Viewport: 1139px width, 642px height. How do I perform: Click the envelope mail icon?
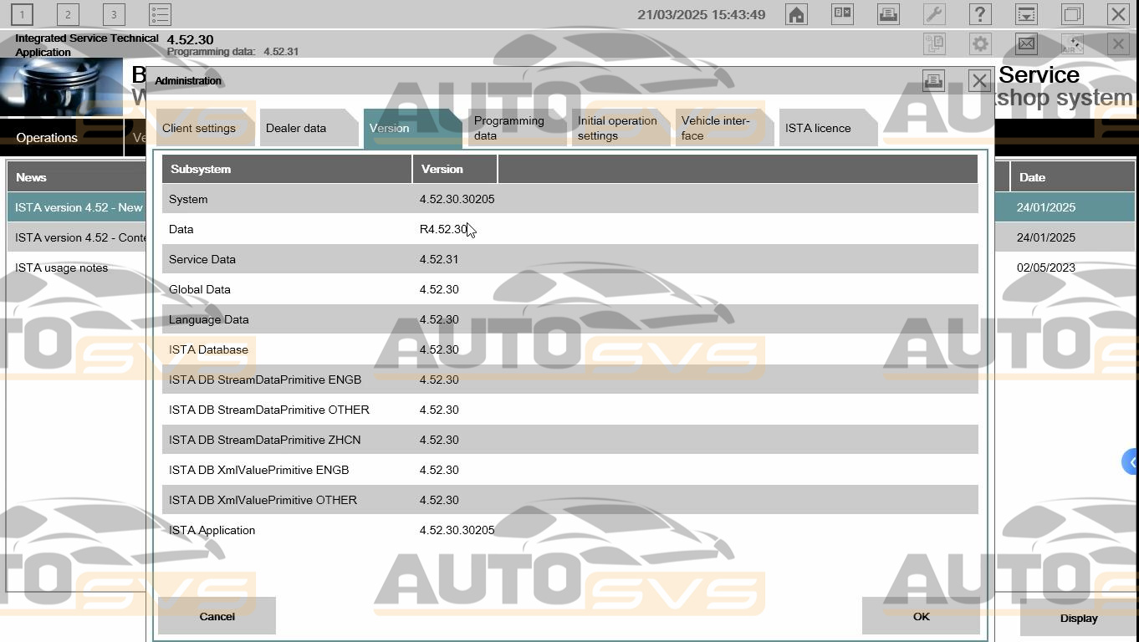(x=1026, y=43)
